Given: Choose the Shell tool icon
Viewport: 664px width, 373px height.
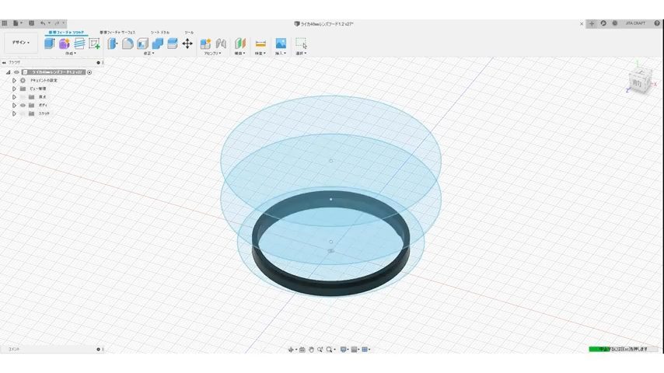Looking at the screenshot, I should coord(143,44).
